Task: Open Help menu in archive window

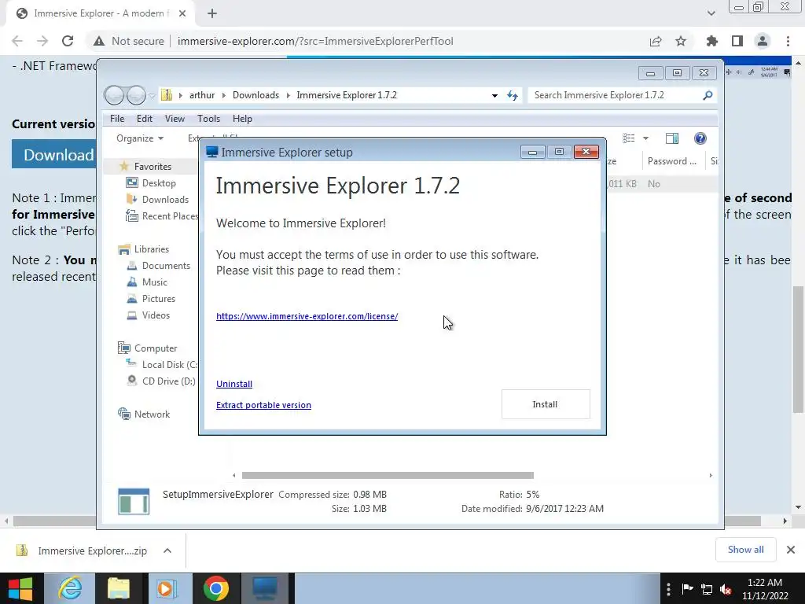Action: (x=242, y=119)
